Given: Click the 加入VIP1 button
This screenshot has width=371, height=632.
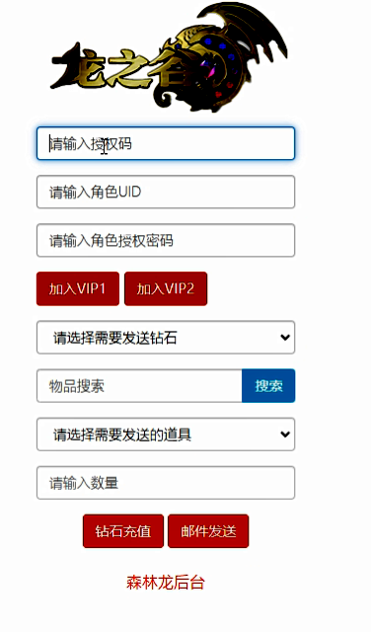Looking at the screenshot, I should coord(78,288).
